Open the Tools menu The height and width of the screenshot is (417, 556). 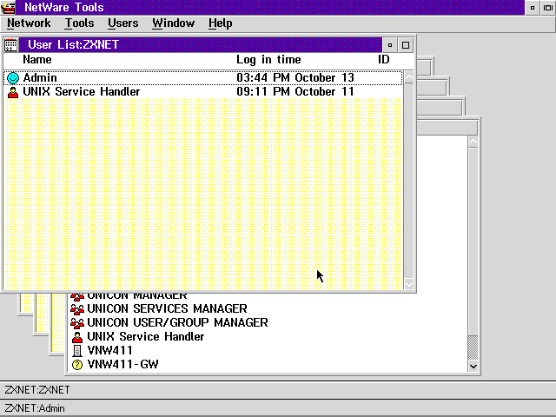[x=79, y=23]
